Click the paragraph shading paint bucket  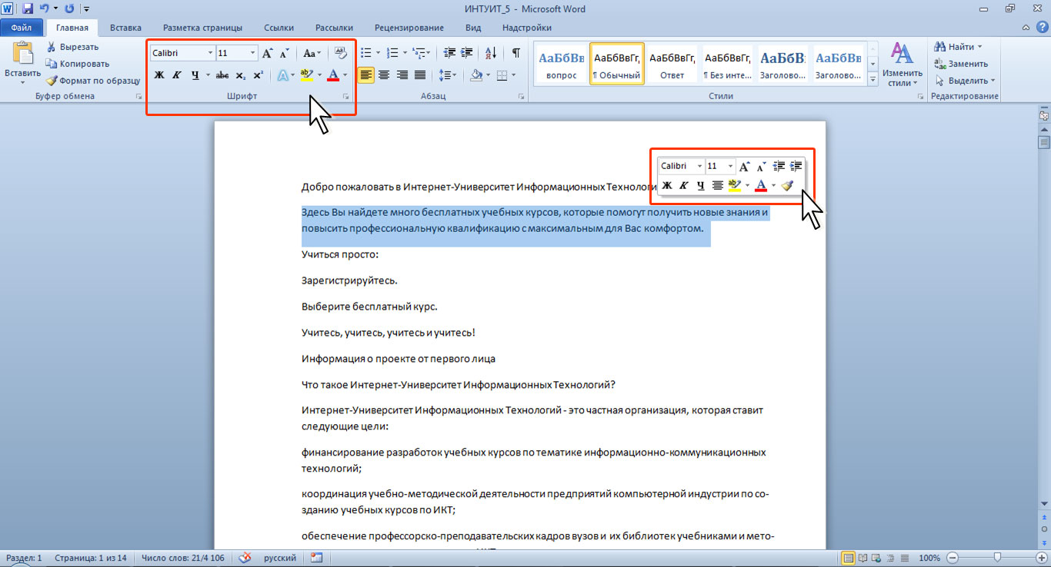(x=476, y=75)
